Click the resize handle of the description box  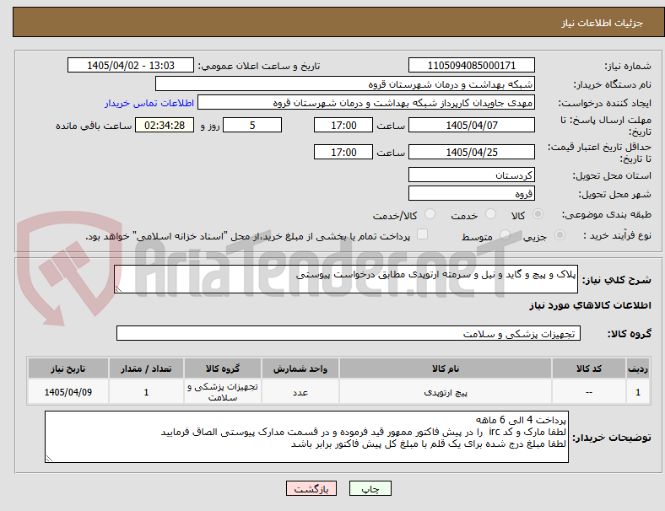coord(118,288)
